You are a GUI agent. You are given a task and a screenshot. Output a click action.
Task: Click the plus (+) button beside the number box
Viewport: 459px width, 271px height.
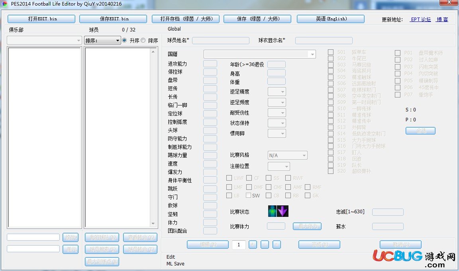253,244
